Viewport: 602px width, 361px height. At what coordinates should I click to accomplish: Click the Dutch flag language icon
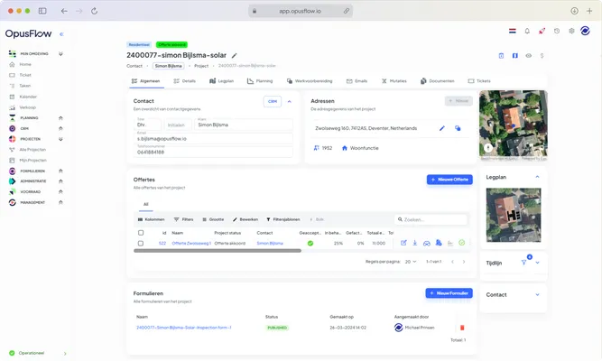coord(513,31)
